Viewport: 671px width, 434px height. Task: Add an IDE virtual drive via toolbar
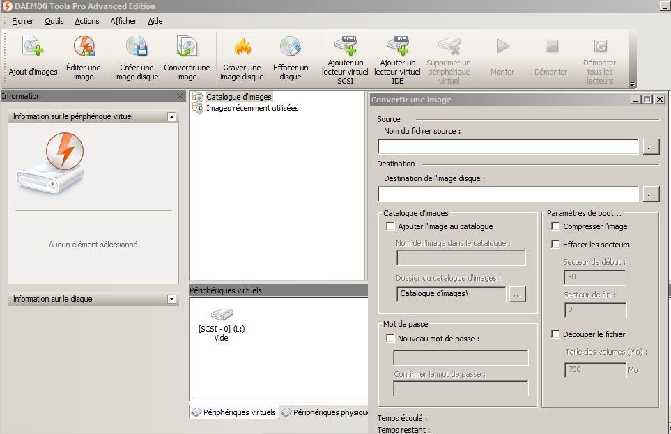[x=398, y=45]
